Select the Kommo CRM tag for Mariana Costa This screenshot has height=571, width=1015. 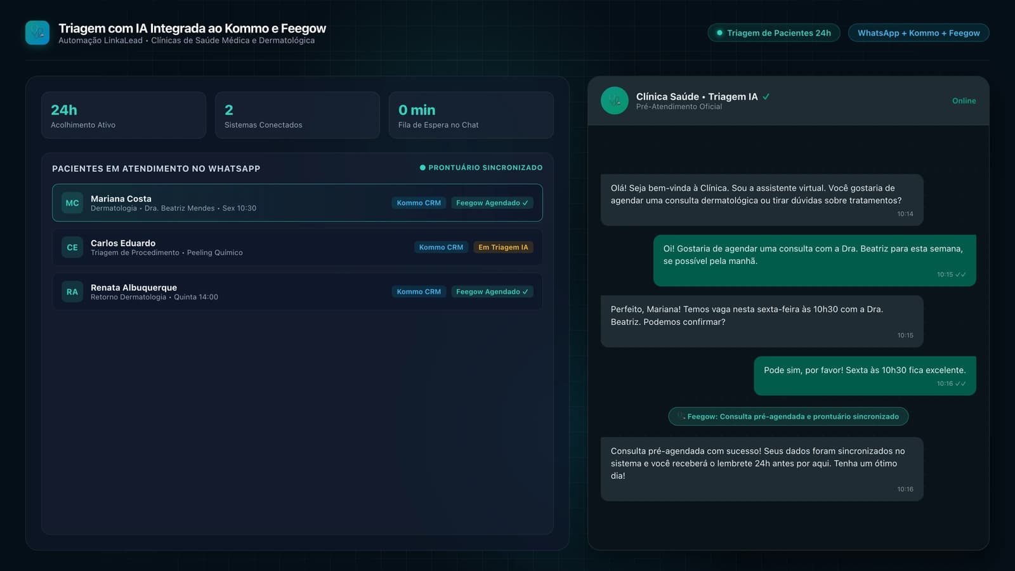419,203
